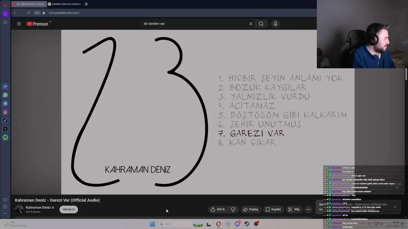Clear the YouTube search text with X
Viewport: 408px width, 229px height.
click(251, 24)
